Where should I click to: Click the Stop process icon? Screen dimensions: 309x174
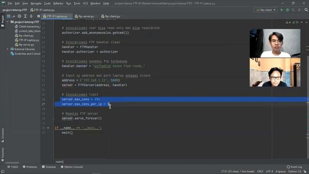299,10
